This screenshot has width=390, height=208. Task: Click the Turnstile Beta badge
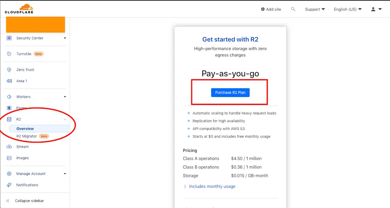[38, 54]
